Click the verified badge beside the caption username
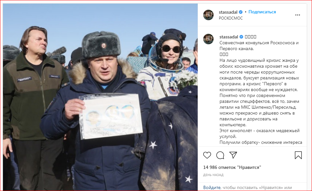This screenshot has width=312, height=191. pos(241,37)
